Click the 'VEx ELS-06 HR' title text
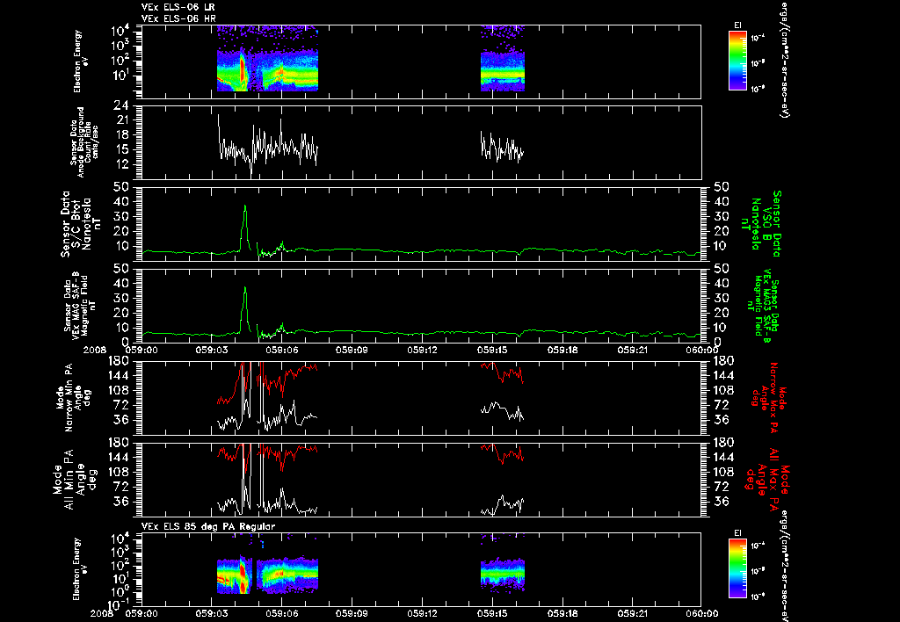 (178, 18)
